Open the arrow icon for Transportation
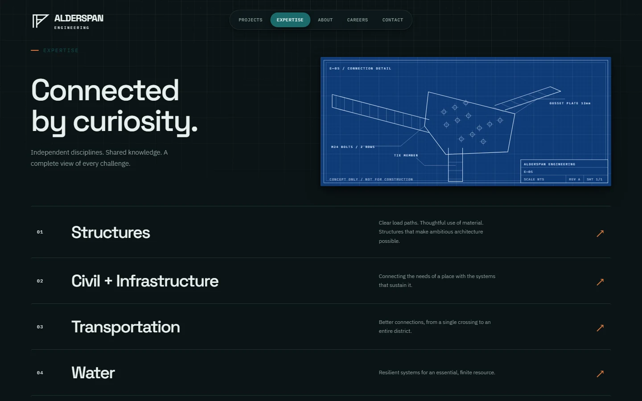The image size is (642, 401). click(600, 328)
